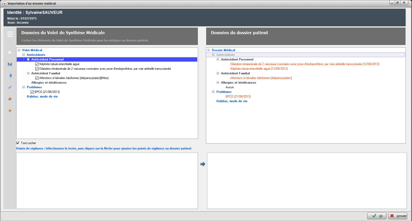Uncheck Néphrite tubulo-interstitielle aiguë

click(37, 64)
